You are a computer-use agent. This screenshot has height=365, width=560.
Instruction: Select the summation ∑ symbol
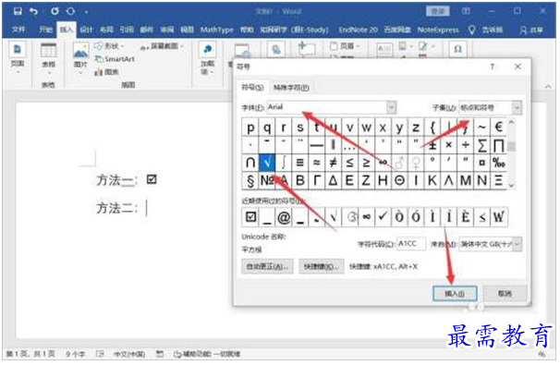[482, 145]
